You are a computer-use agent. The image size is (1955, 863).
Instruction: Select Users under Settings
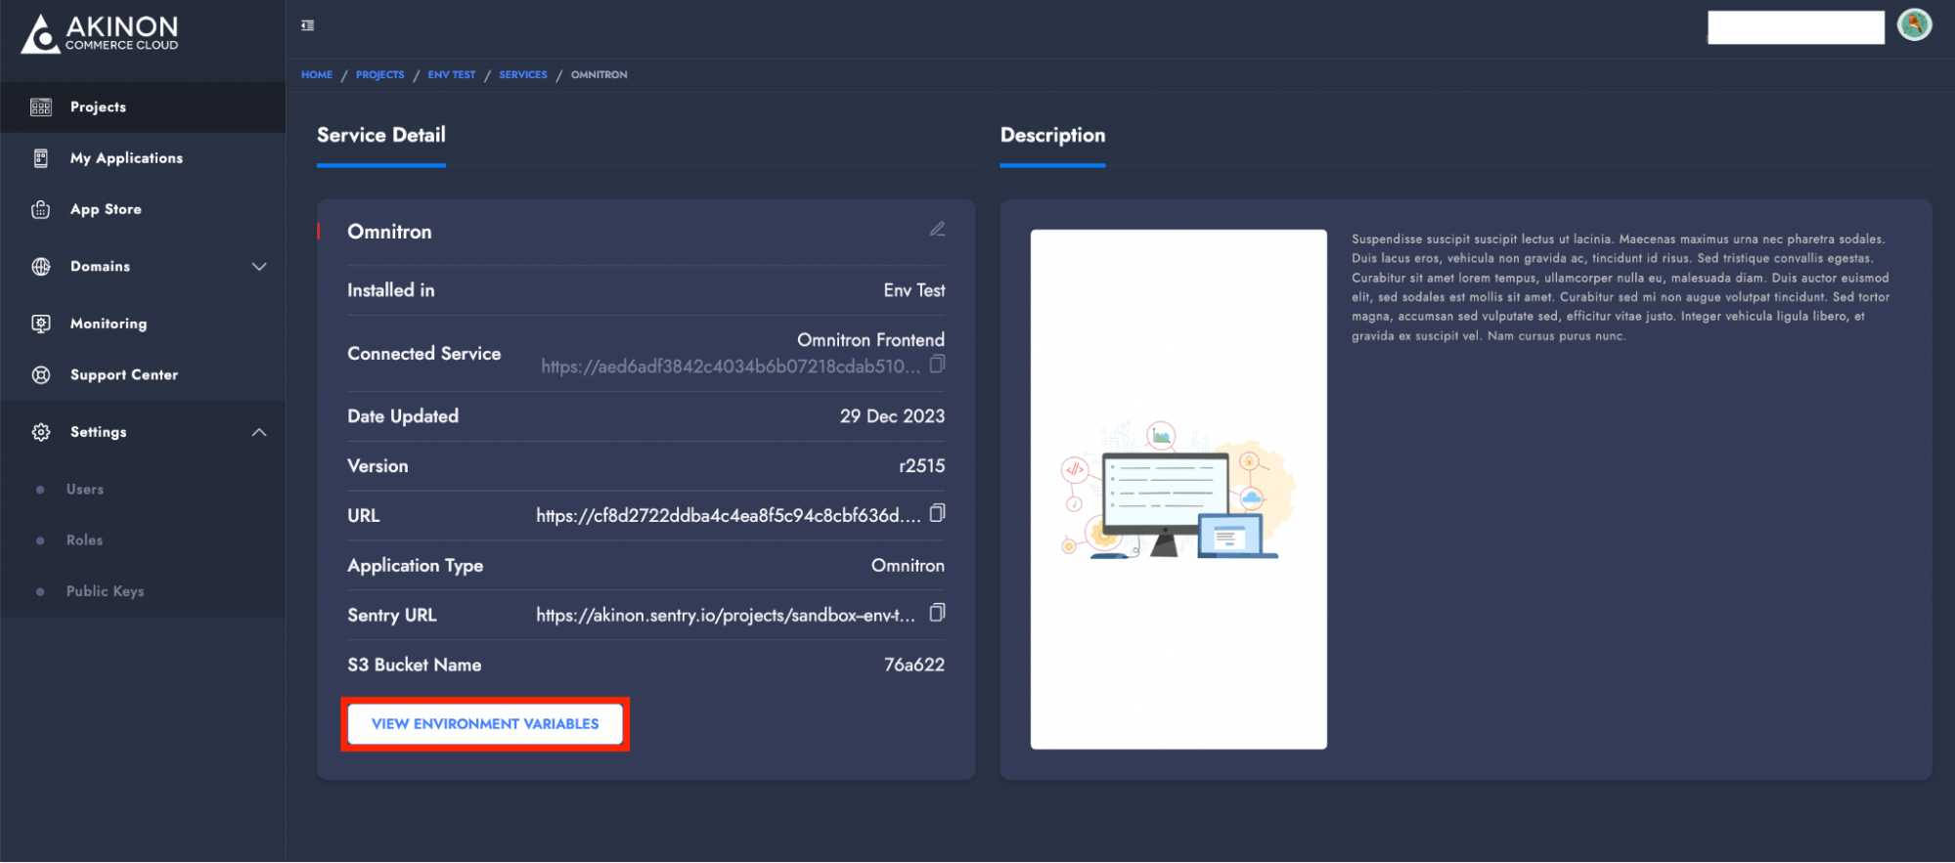pos(85,490)
